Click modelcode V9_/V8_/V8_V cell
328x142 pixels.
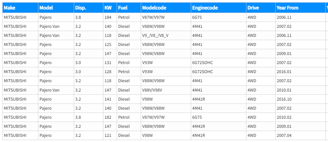click(166, 35)
